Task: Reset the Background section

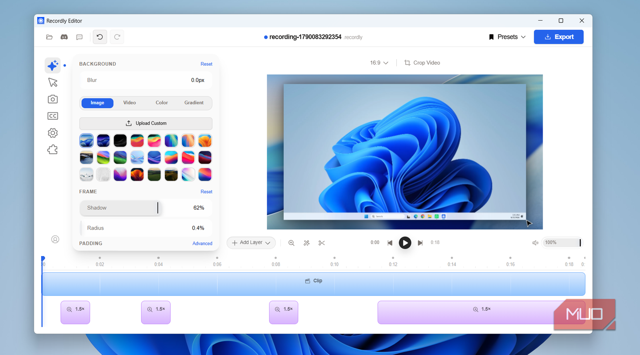Action: click(206, 64)
